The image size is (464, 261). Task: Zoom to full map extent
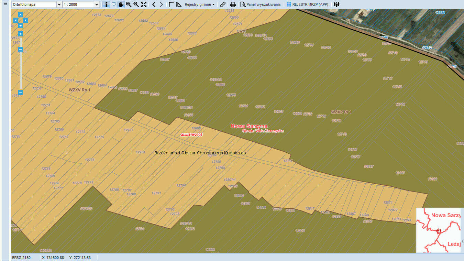[144, 4]
